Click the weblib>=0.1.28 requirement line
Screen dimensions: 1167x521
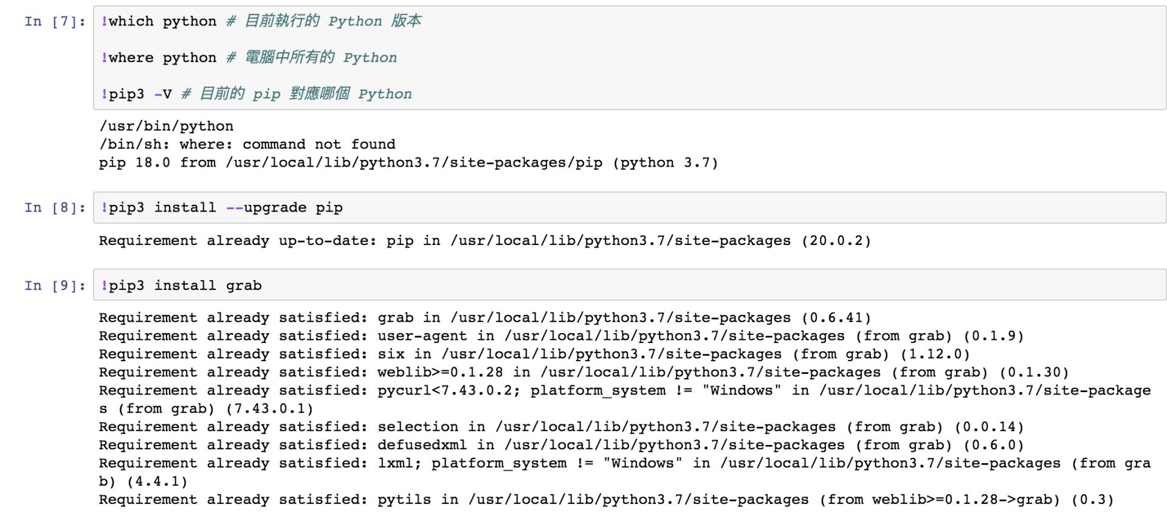click(583, 373)
